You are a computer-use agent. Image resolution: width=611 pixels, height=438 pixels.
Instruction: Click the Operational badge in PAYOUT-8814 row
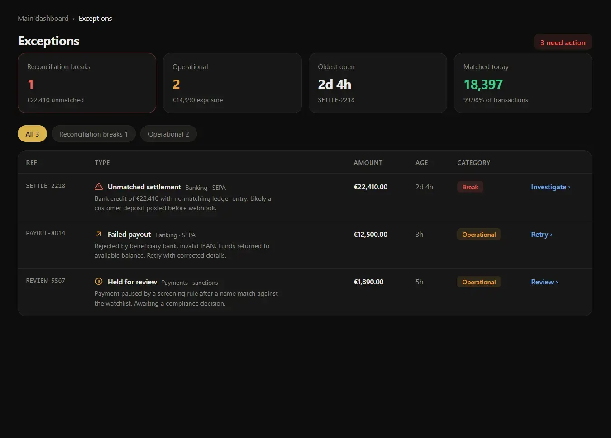[479, 235]
